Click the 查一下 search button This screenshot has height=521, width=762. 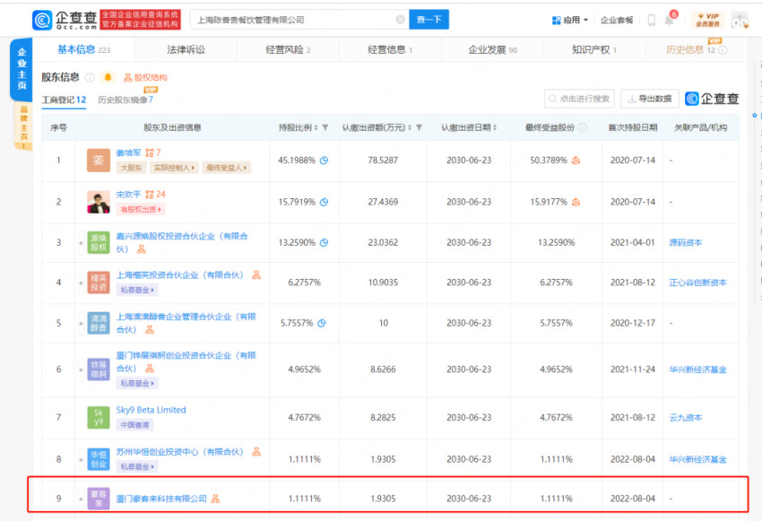tap(429, 20)
